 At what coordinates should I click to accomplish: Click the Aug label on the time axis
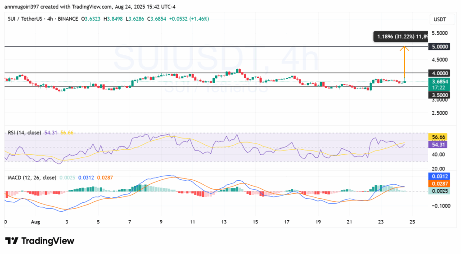pos(35,222)
